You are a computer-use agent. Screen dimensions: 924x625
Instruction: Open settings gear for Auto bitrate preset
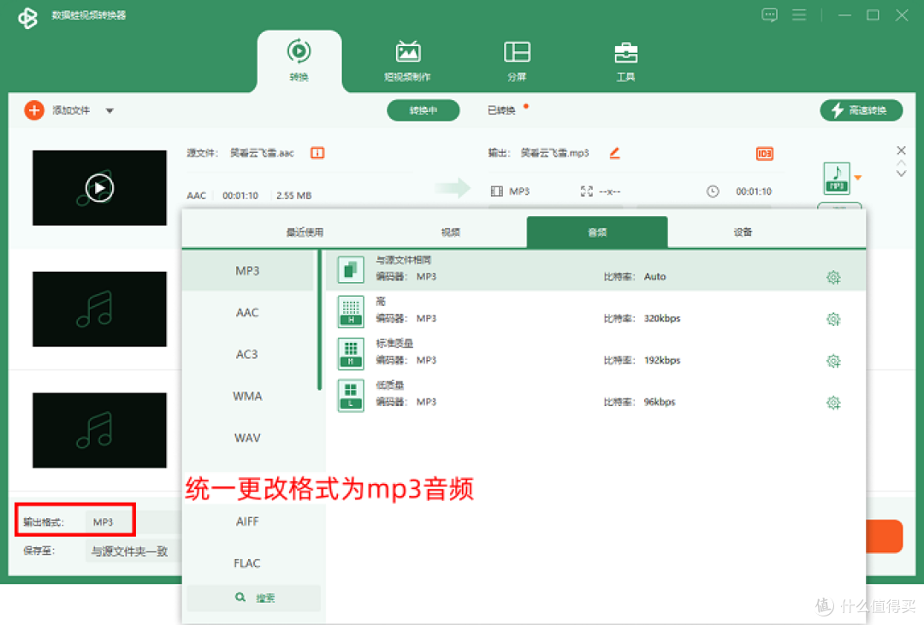[833, 278]
